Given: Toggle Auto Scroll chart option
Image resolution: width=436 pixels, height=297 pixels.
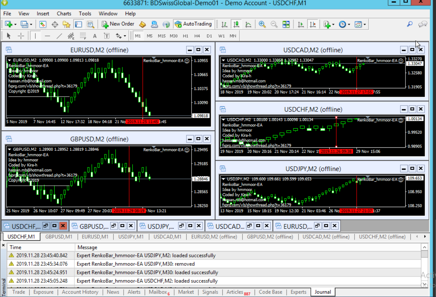Looking at the screenshot, I should tap(301, 24).
